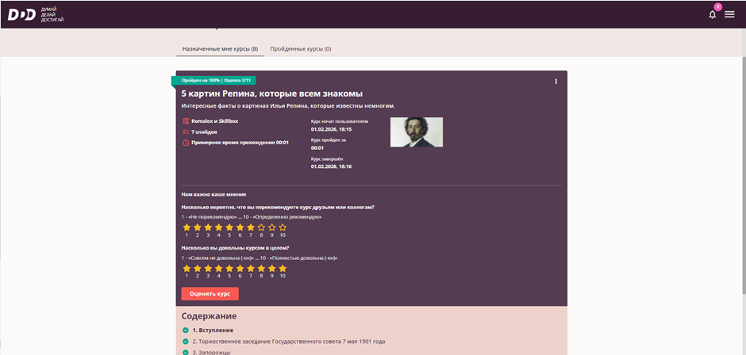This screenshot has width=746, height=355.
Task: Click the clock icon beside Примерное время прохождения
Action: 186,143
